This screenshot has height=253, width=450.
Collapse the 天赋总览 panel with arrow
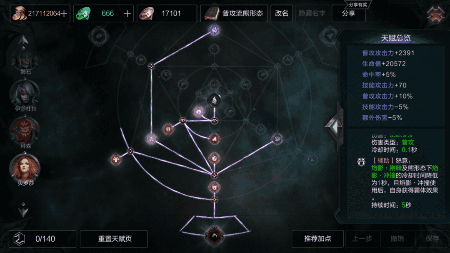tap(335, 126)
